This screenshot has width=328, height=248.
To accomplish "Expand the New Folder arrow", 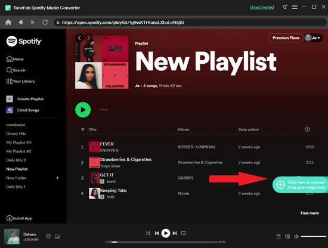I will 57,178.
